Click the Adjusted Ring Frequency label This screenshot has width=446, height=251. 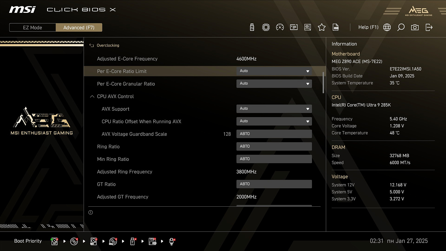125,172
